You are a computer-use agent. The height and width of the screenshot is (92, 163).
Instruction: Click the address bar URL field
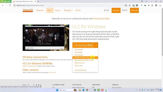(69, 5)
